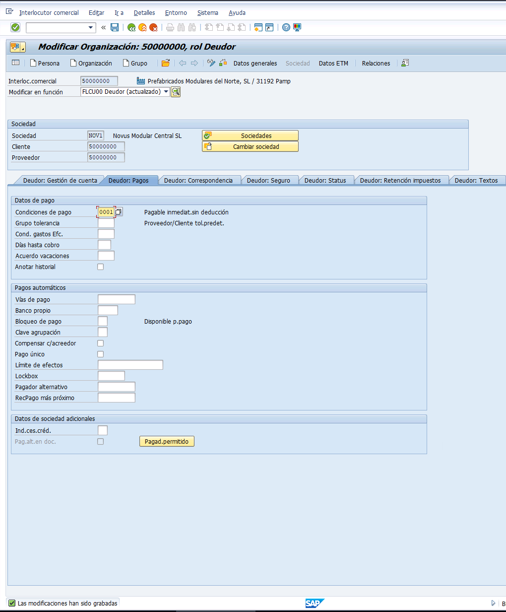The image size is (506, 612).
Task: Open the Interlocutor comercial menu
Action: tap(49, 13)
